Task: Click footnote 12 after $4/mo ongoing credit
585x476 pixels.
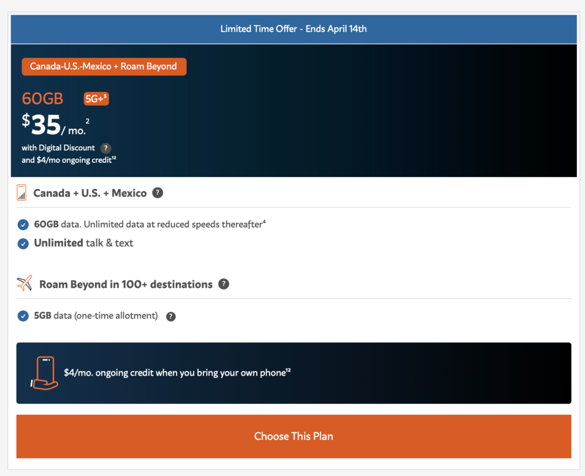Action: click(114, 158)
